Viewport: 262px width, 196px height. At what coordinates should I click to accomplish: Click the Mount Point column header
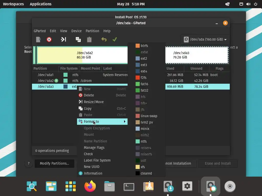90,68
